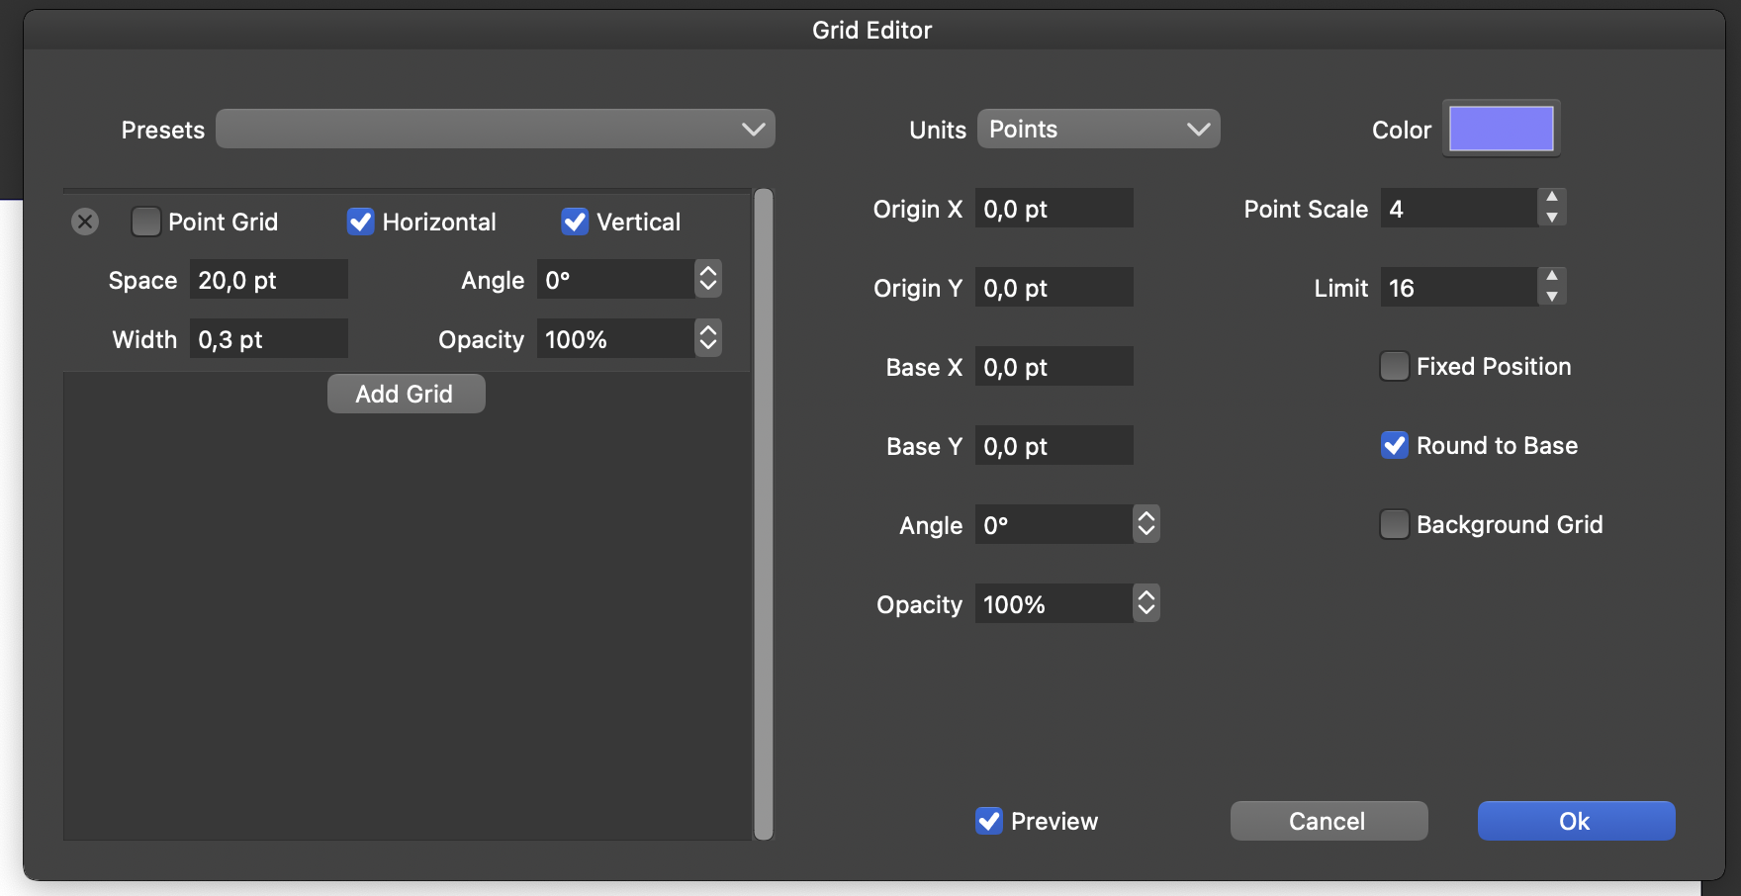Enable the Point Grid checkbox
Image resolution: width=1741 pixels, height=896 pixels.
click(x=146, y=222)
